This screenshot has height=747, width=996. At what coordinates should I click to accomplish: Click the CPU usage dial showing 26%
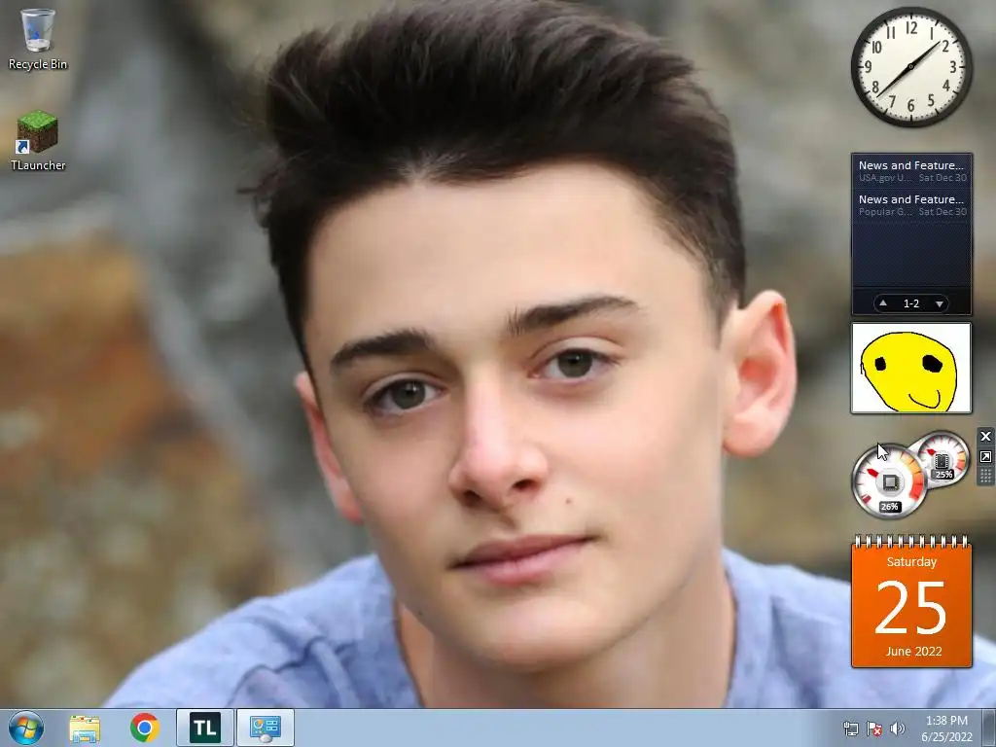tap(889, 481)
